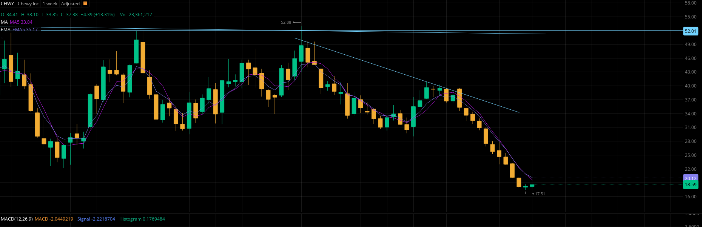
Task: Click the green Histogram 0.1769484 value
Action: [x=142, y=219]
